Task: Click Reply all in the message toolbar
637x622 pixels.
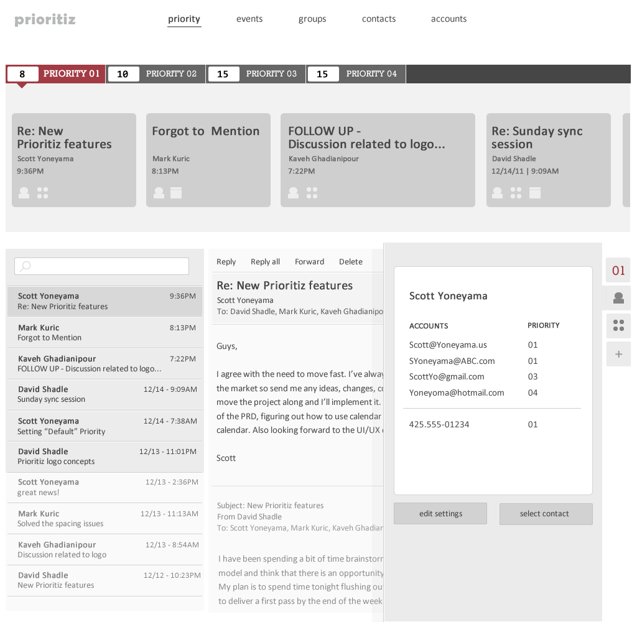Action: point(265,262)
